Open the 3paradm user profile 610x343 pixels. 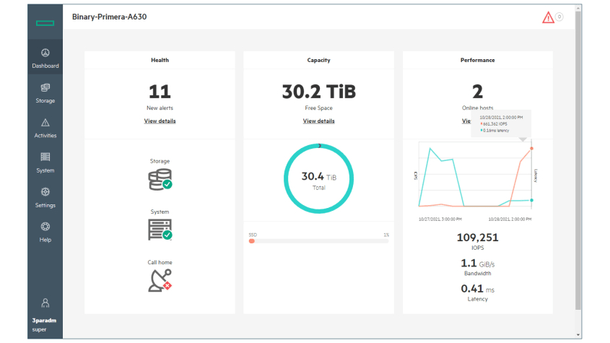(x=44, y=316)
